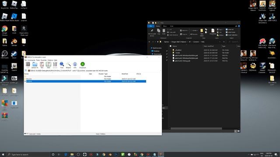Screen dimensions: 280x157
Task: Click Explorer back navigation arrow
Action: [150, 42]
